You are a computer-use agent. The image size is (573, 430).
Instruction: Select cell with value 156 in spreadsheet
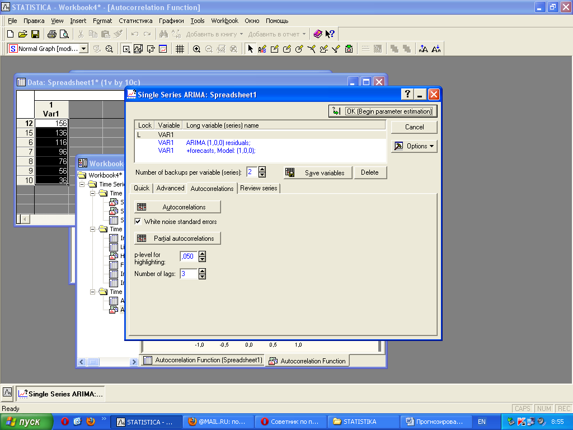[x=51, y=123]
